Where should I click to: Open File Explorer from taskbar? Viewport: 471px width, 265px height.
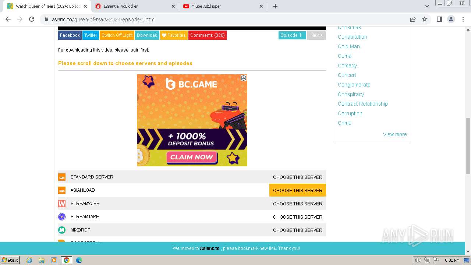point(42,260)
